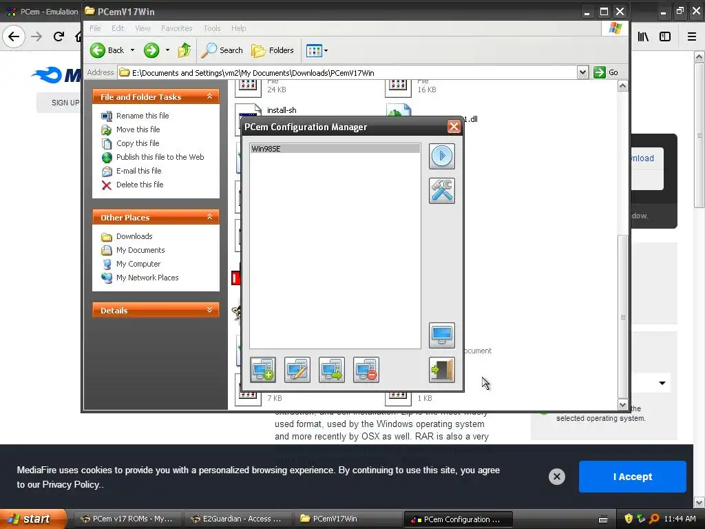Switch to PCemV17Win taskbar item

coord(348,519)
